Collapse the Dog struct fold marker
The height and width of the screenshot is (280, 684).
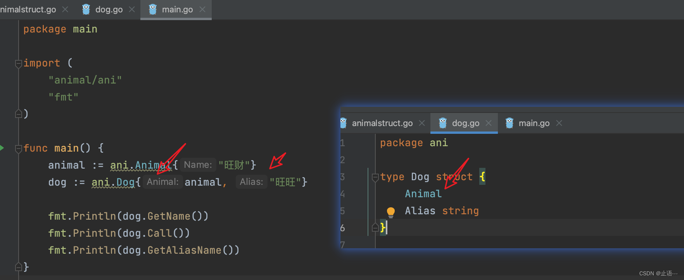click(375, 178)
